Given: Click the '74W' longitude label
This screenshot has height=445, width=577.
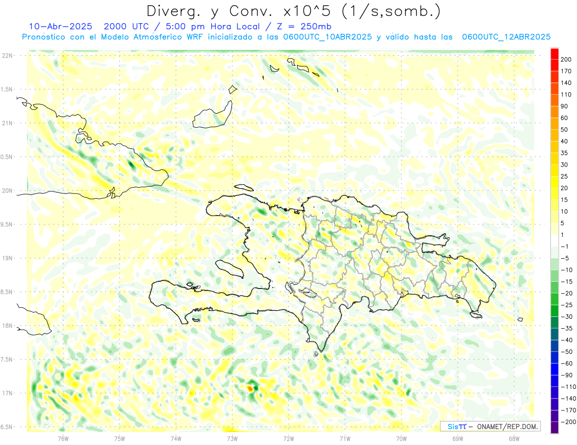Looking at the screenshot, I should [x=176, y=438].
